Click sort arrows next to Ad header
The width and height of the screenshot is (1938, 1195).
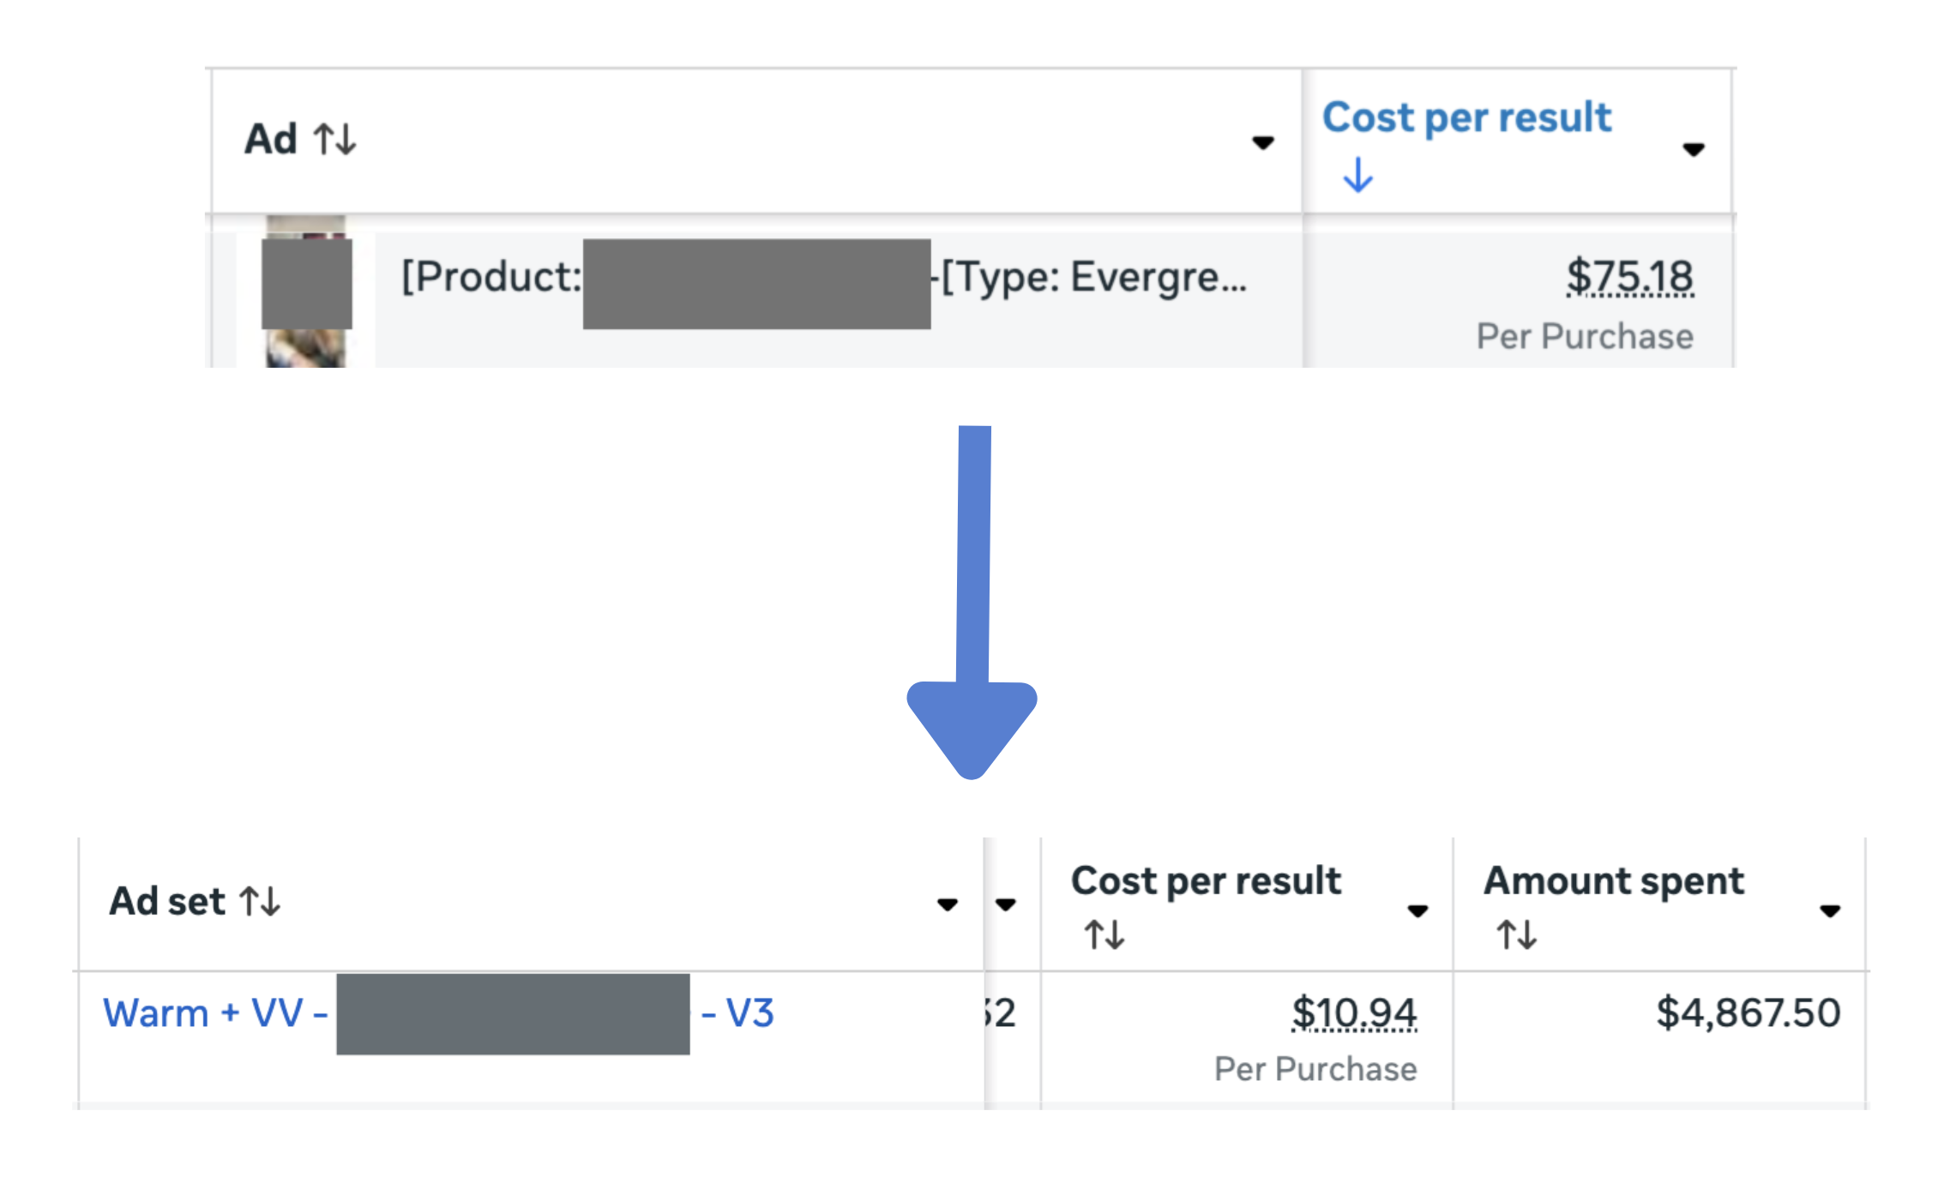point(334,139)
